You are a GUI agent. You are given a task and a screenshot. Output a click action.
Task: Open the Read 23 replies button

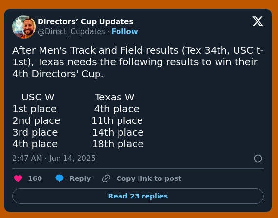pyautogui.click(x=138, y=196)
